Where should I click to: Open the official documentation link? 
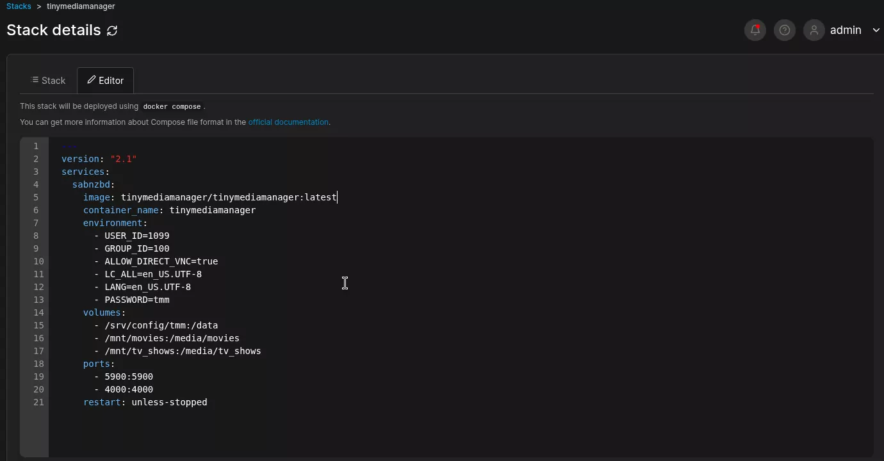click(288, 122)
